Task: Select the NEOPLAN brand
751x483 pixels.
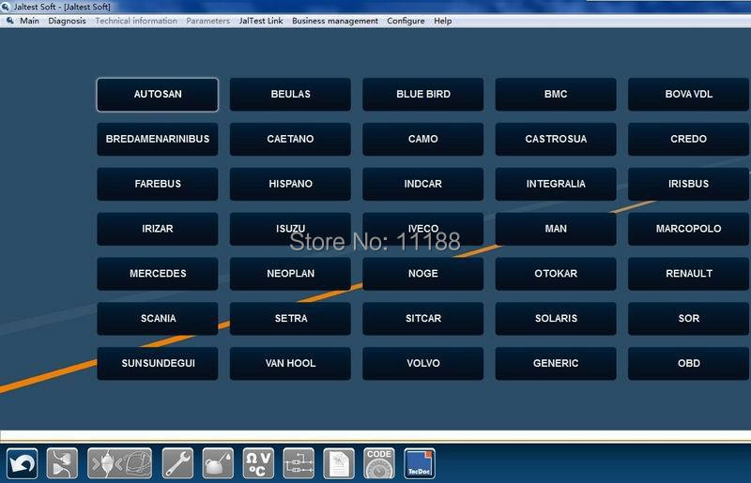Action: tap(290, 274)
